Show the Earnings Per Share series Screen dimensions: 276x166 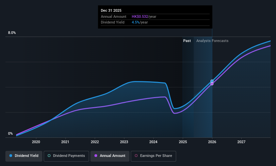tap(153, 156)
